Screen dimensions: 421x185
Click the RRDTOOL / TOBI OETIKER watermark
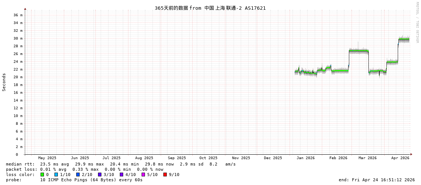pyautogui.click(x=417, y=22)
